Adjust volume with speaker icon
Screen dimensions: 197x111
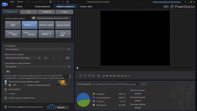click(x=98, y=76)
